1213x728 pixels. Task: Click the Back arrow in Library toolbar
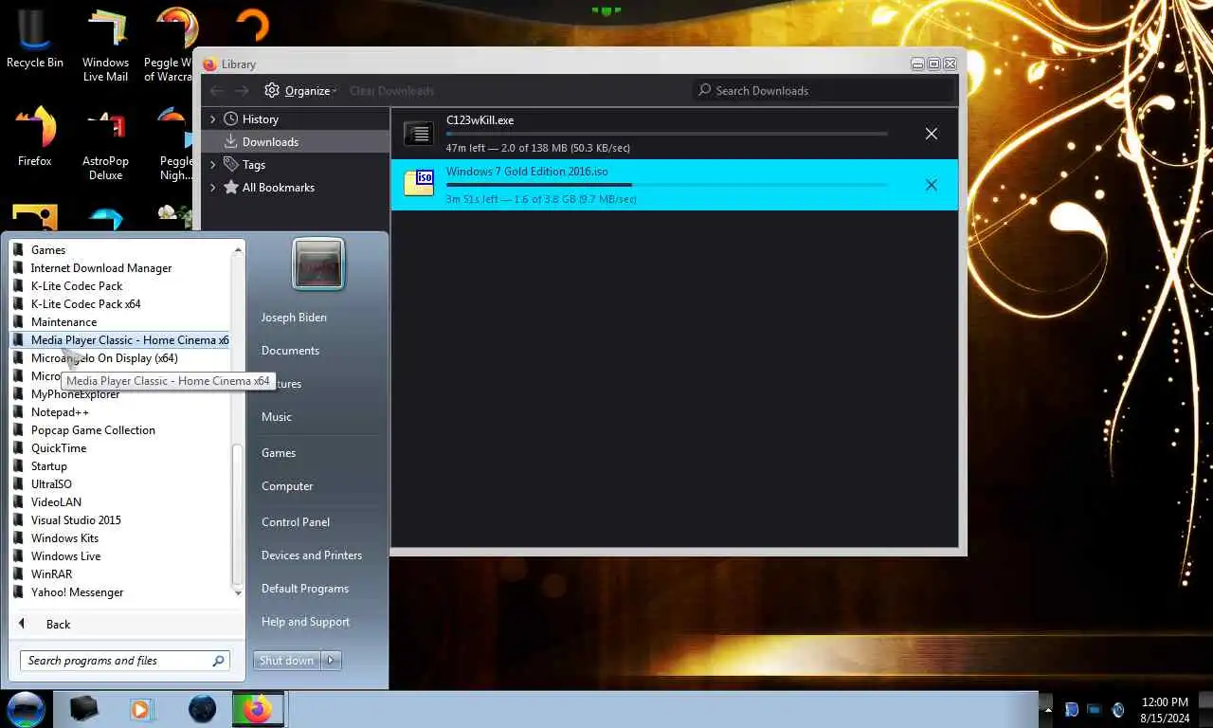(217, 90)
